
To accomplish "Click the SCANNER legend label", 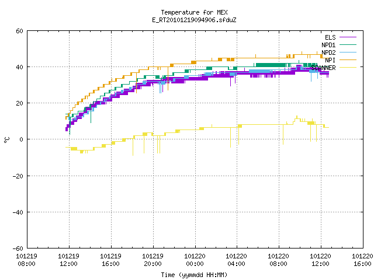I will click(323, 68).
